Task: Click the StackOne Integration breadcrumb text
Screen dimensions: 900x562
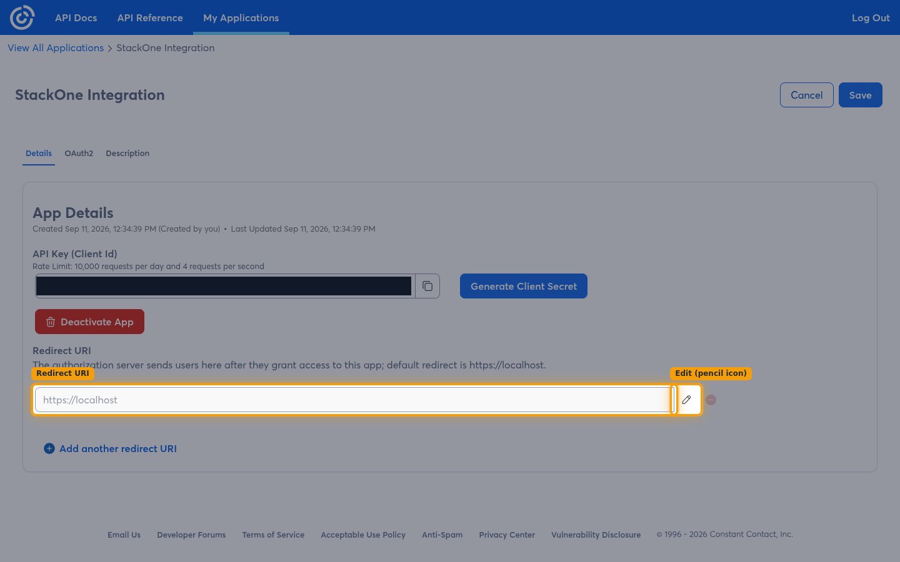Action: click(166, 48)
